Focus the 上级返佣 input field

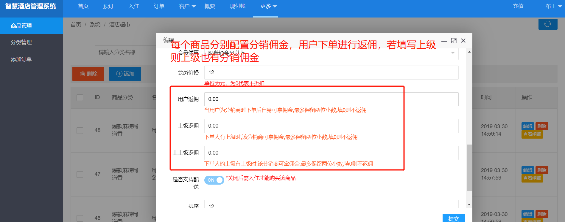331,126
